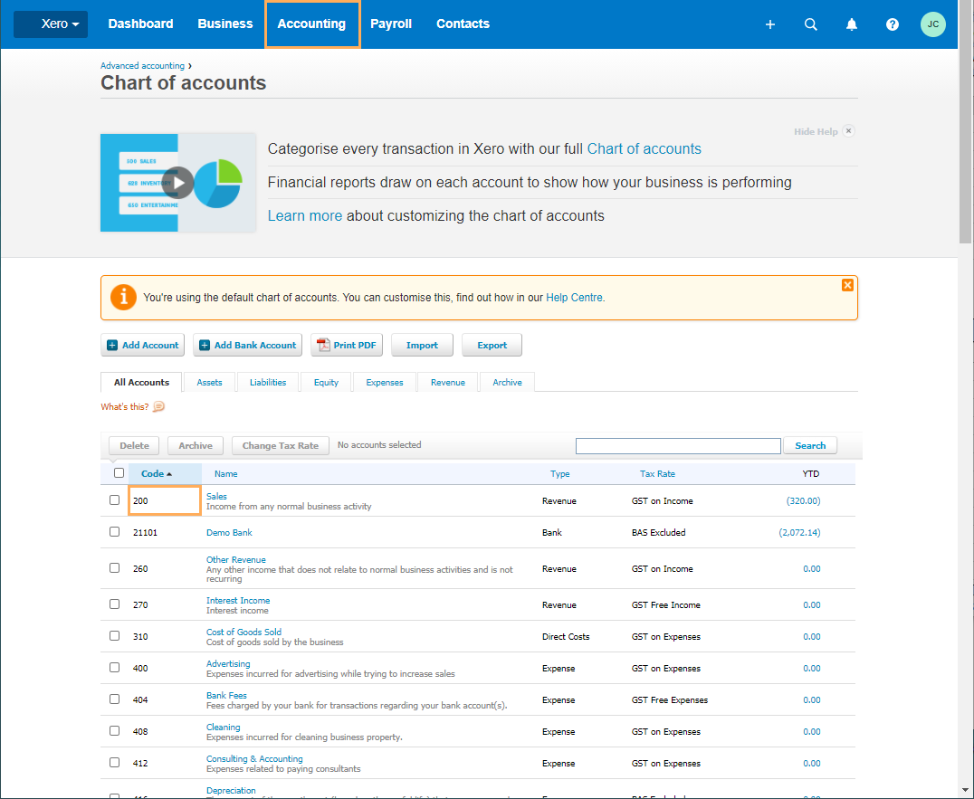Check the Bank Fees account checkbox

click(x=114, y=699)
